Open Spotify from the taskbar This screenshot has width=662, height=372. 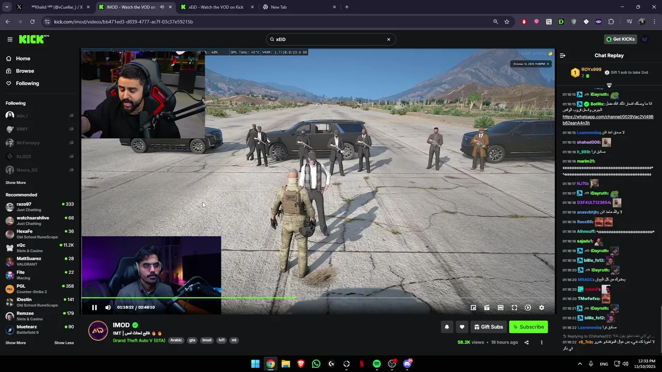pos(377,364)
